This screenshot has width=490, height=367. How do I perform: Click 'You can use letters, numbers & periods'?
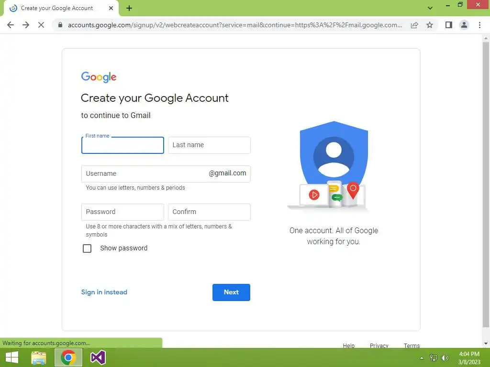click(x=135, y=188)
